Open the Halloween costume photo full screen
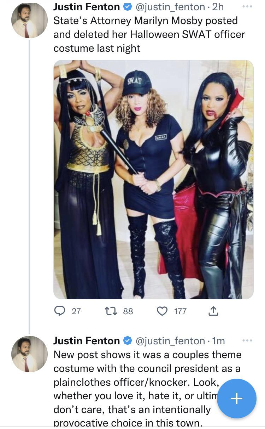 (153, 179)
